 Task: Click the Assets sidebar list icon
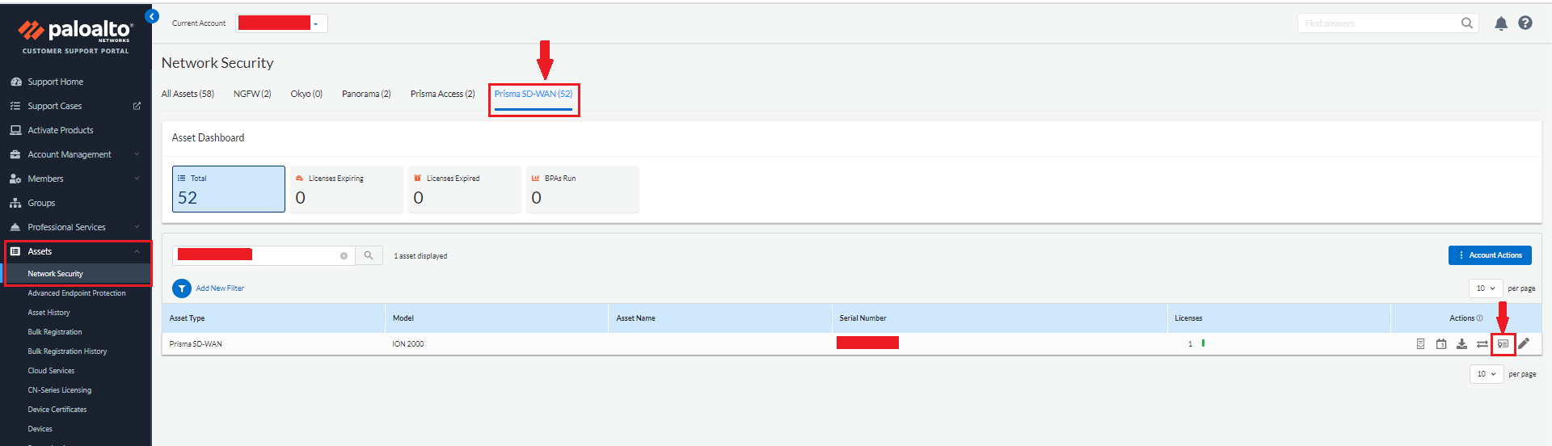click(x=15, y=251)
